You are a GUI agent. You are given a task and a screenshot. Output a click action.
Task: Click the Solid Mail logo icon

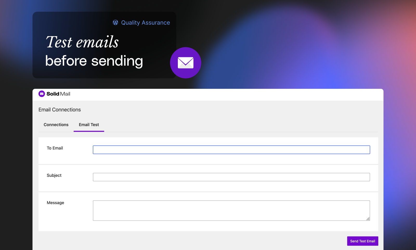pyautogui.click(x=42, y=94)
